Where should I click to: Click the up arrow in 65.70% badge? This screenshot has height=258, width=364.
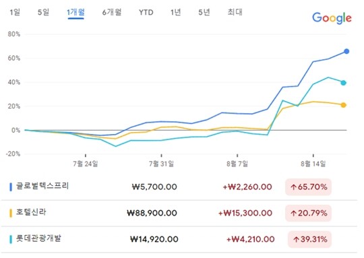pos(294,187)
